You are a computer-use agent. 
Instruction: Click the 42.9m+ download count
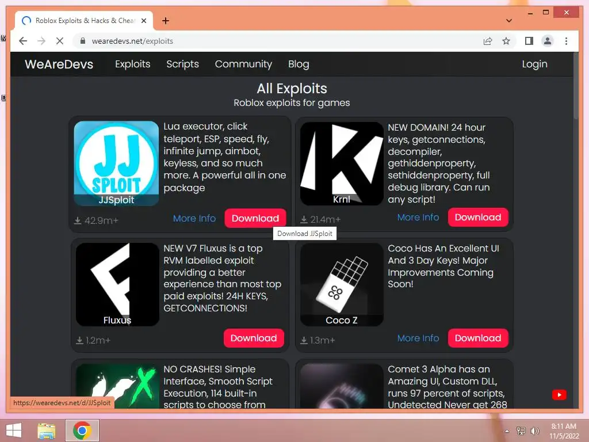point(96,220)
